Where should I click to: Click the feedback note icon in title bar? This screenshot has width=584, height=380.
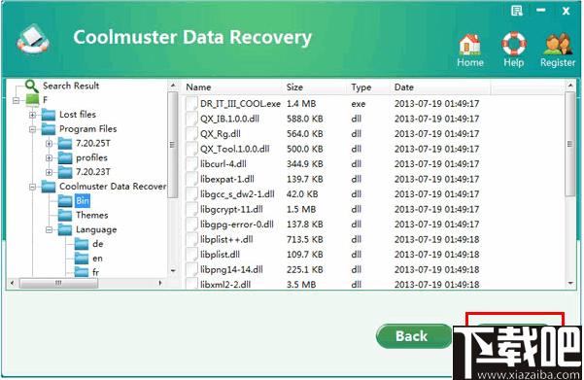coord(517,11)
